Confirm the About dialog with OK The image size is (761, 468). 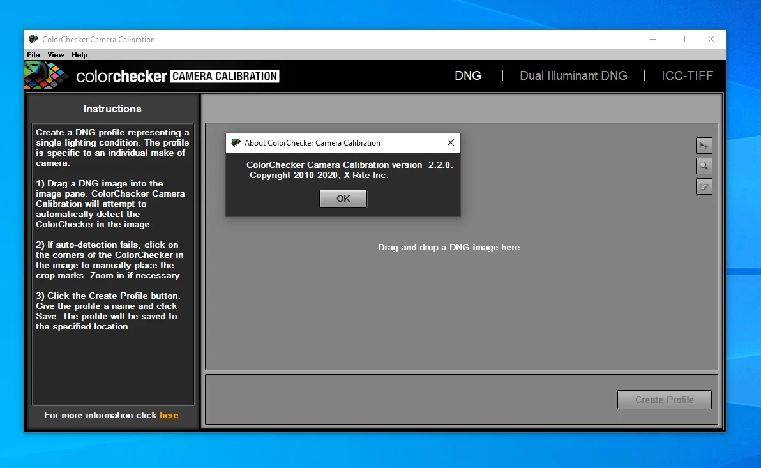tap(343, 199)
